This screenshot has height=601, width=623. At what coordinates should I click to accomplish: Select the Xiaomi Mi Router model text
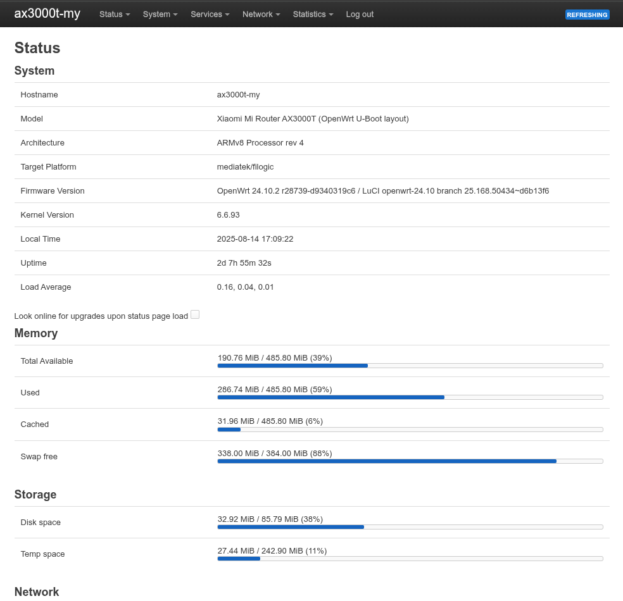(x=312, y=119)
